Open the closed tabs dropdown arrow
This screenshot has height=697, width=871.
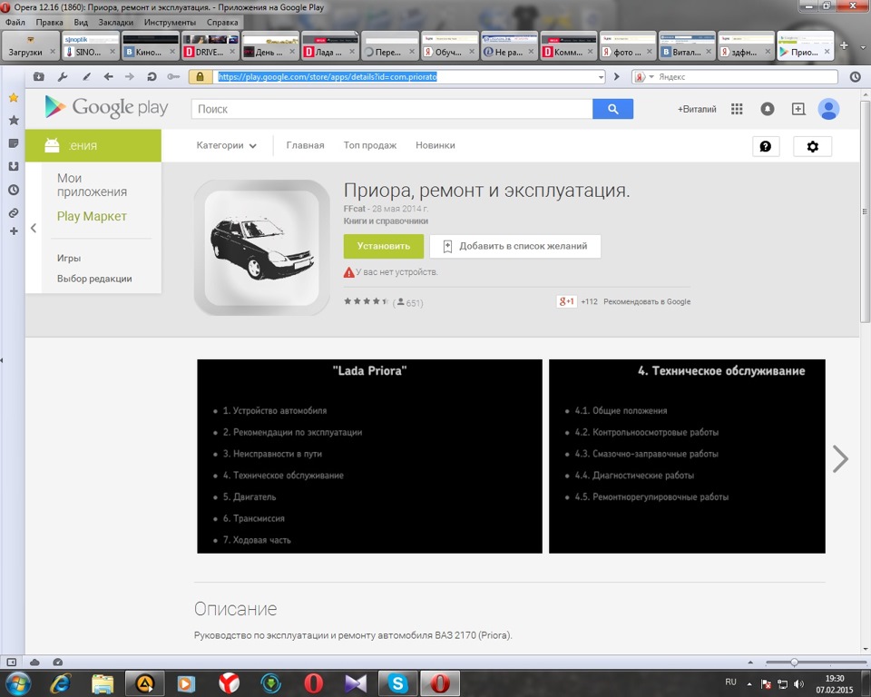tap(863, 46)
